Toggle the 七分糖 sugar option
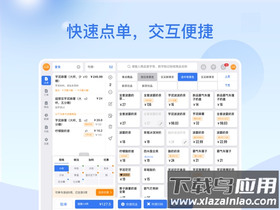The height and width of the screenshot is (210, 280). (x=76, y=182)
